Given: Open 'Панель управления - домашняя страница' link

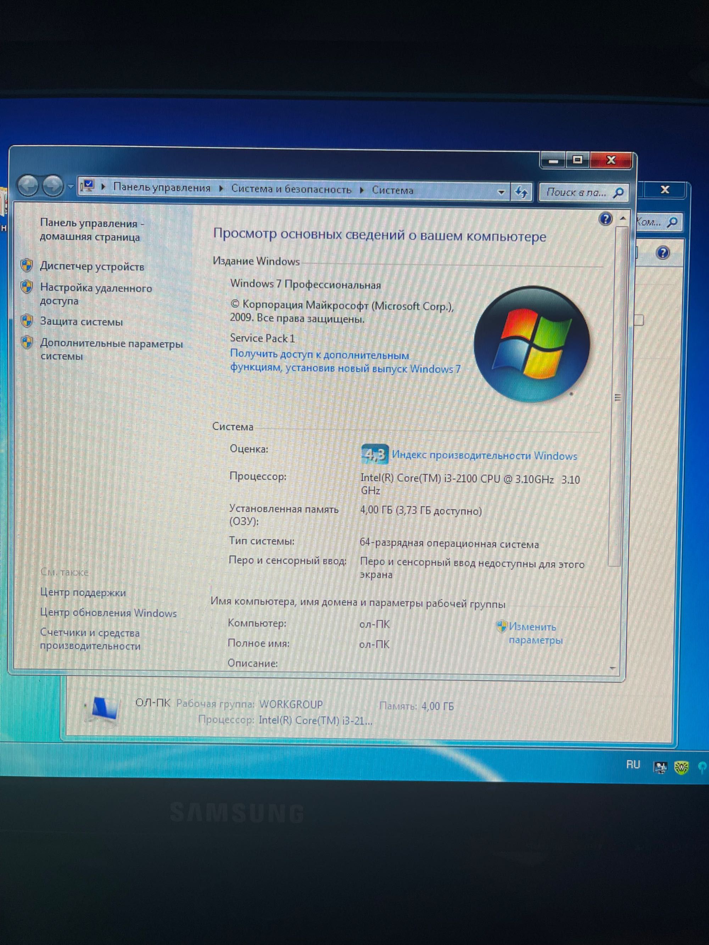Looking at the screenshot, I should click(x=91, y=230).
